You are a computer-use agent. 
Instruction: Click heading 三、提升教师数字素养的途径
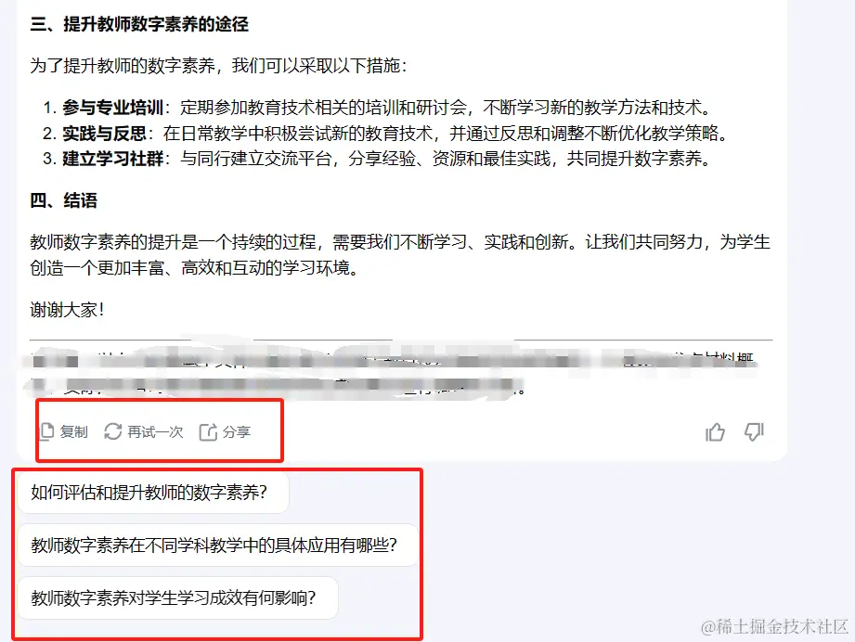point(139,24)
